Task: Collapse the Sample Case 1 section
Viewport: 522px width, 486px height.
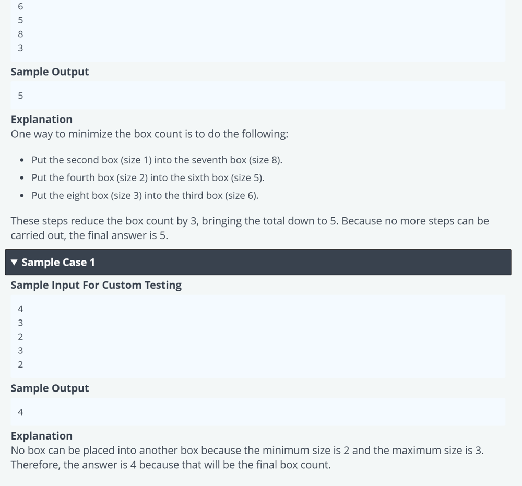Action: [x=258, y=262]
